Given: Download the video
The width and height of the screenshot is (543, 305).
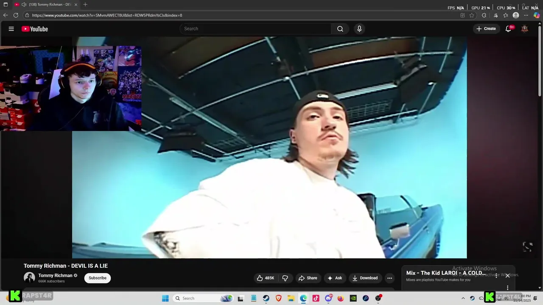Looking at the screenshot, I should point(365,278).
